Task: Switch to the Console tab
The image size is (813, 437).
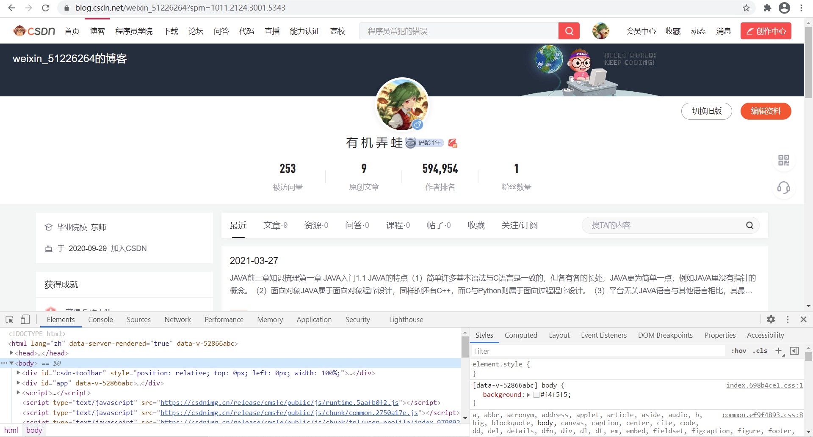Action: (x=100, y=320)
